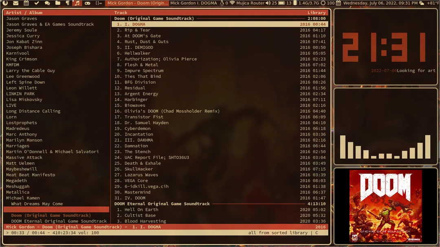Click the Firefox icon in the top-left corner
Viewport: 440px width, 247px height.
(5, 3)
